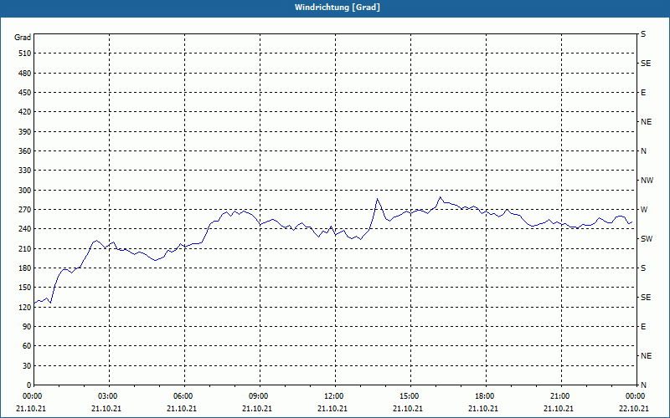Image resolution: width=670 pixels, height=418 pixels.
Task: Click the Grad axis unit label
Action: tap(23, 38)
